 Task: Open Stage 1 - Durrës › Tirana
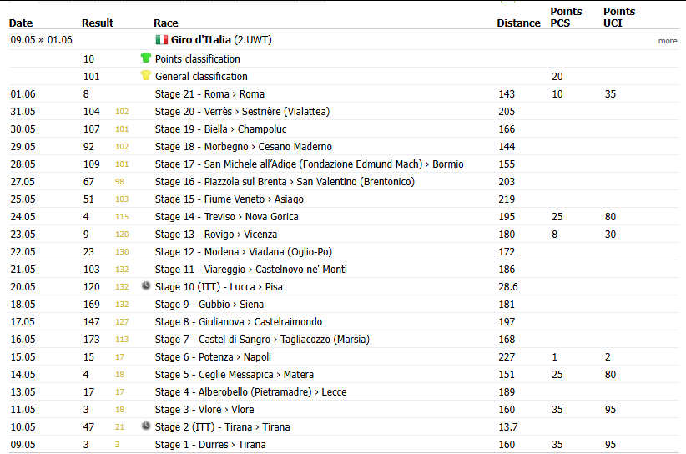[210, 445]
